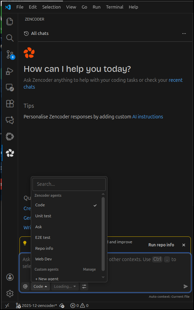Open the Help menu
Viewport: 194px width, 310px height.
(x=133, y=7)
